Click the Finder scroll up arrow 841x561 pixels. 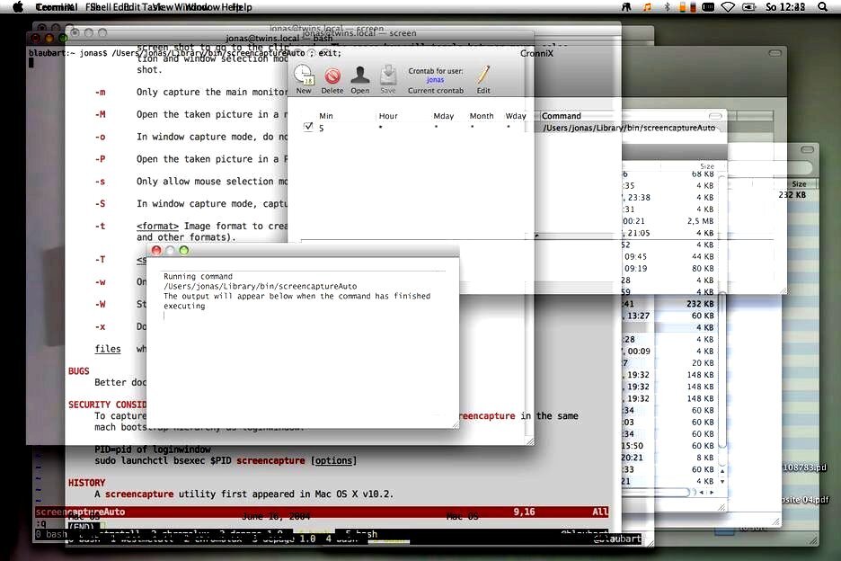(721, 471)
